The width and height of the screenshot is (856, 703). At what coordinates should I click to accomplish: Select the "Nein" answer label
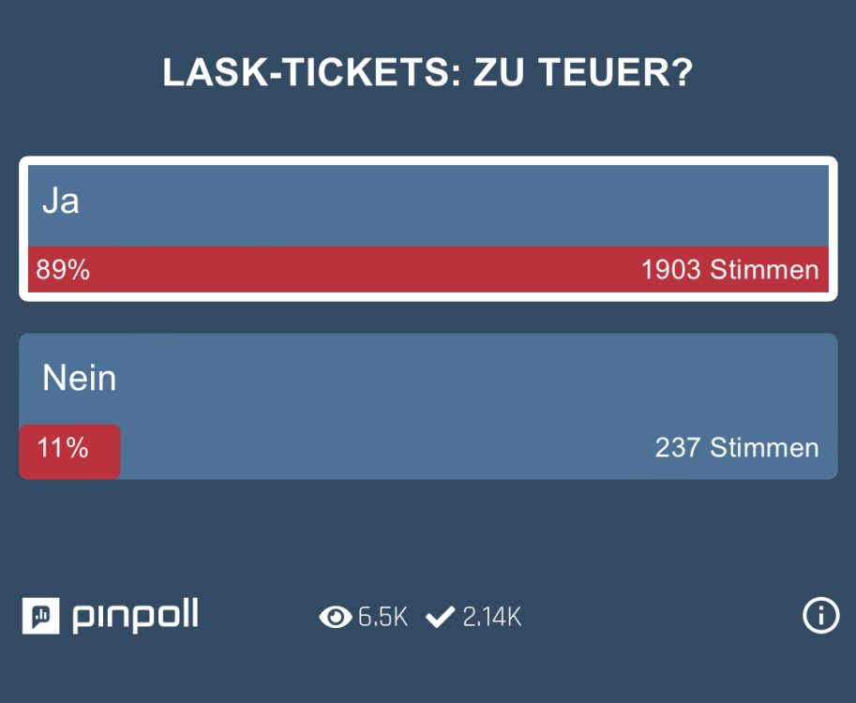pyautogui.click(x=80, y=379)
